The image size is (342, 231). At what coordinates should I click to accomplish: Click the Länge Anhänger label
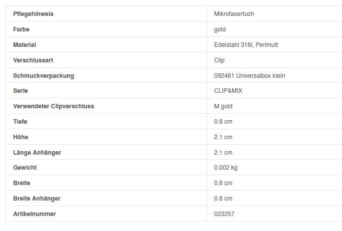coord(37,152)
